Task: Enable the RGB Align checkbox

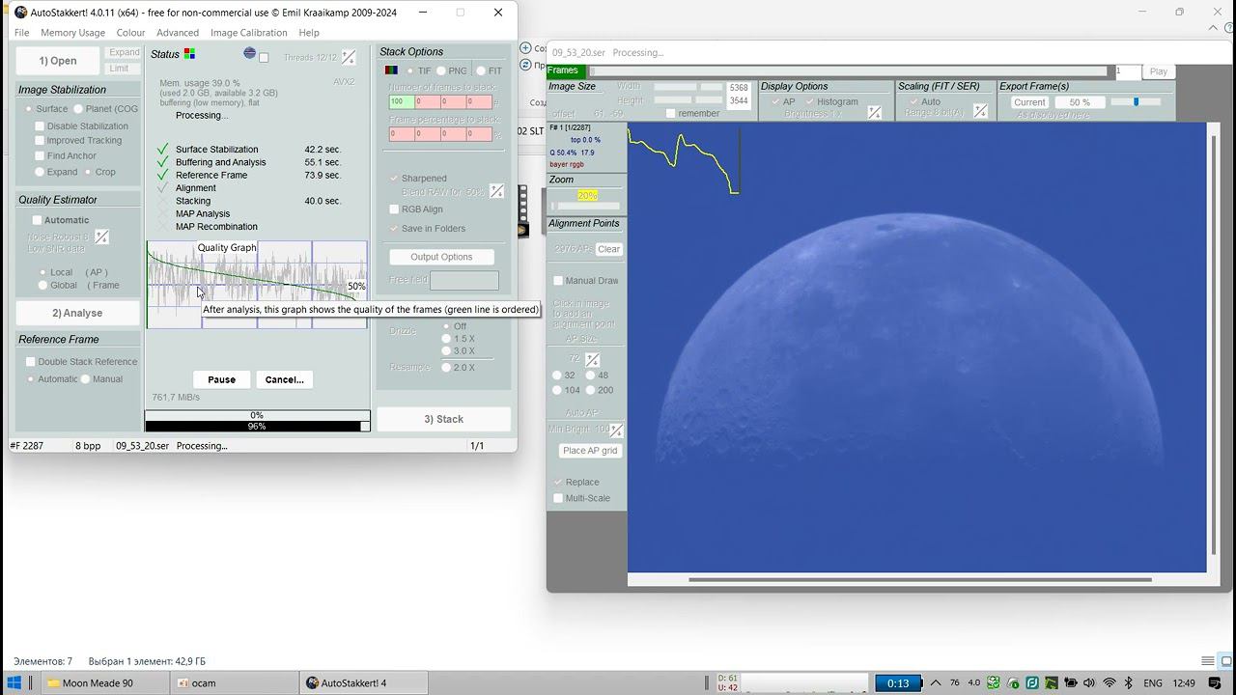Action: click(394, 209)
